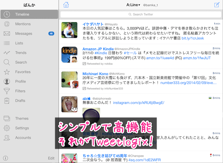
Task: Open ちゃろ☆生き延びて45周年 user name
Action: [x=105, y=156]
